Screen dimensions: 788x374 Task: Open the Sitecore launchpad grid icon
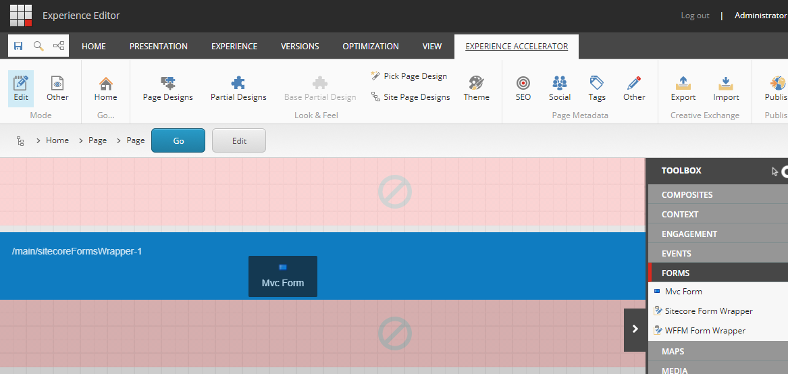(x=21, y=16)
